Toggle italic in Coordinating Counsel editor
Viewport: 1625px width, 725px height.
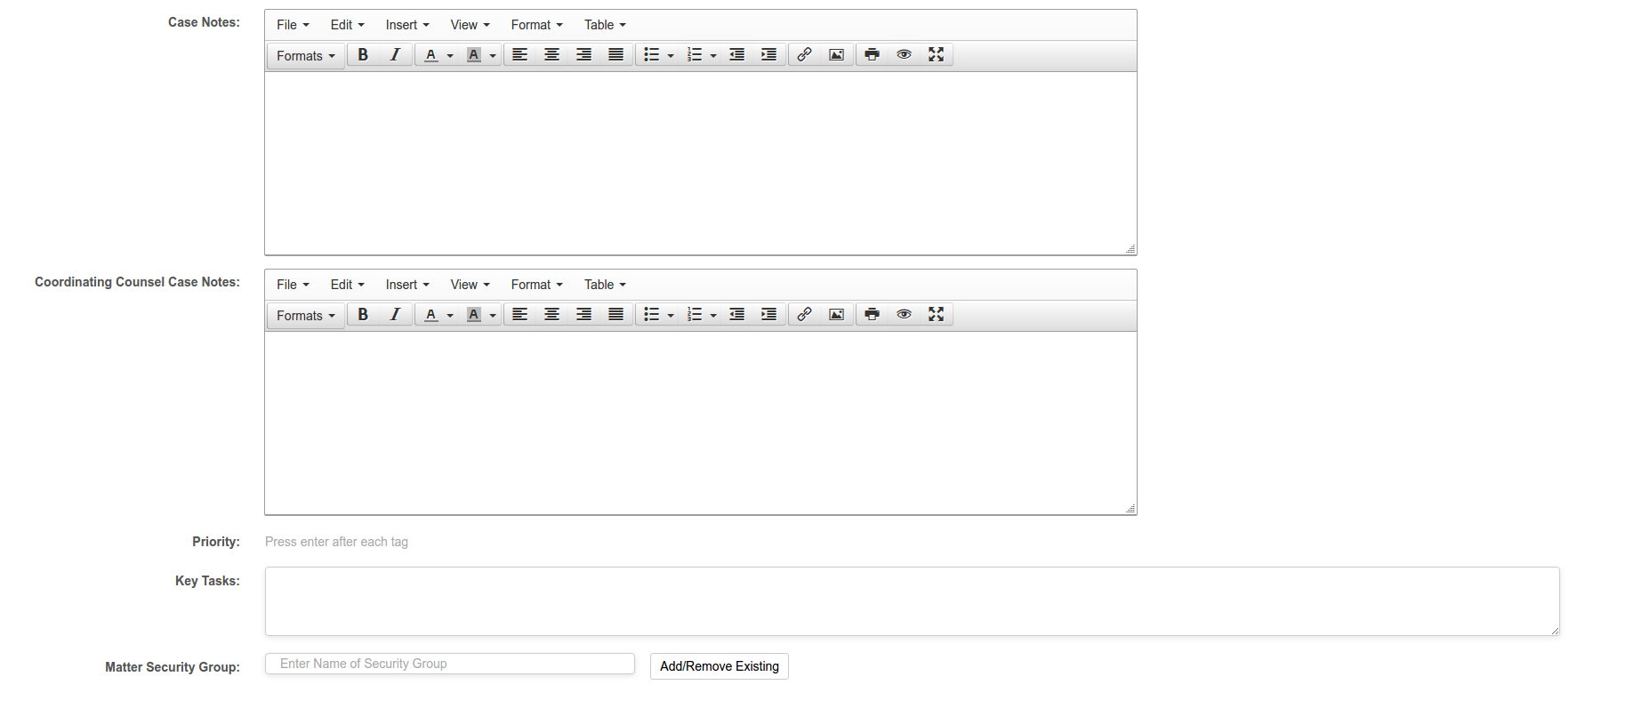click(395, 315)
